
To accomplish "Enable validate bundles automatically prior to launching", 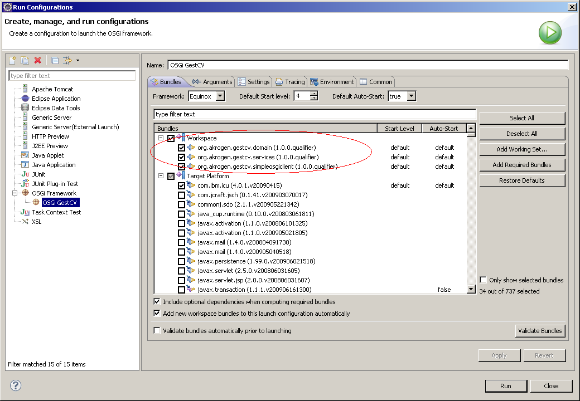I will [x=157, y=331].
